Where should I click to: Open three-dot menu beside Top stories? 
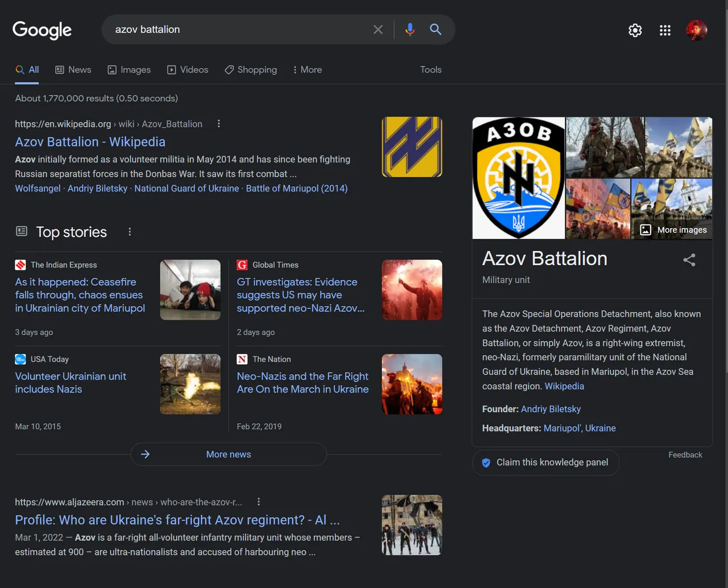(130, 232)
